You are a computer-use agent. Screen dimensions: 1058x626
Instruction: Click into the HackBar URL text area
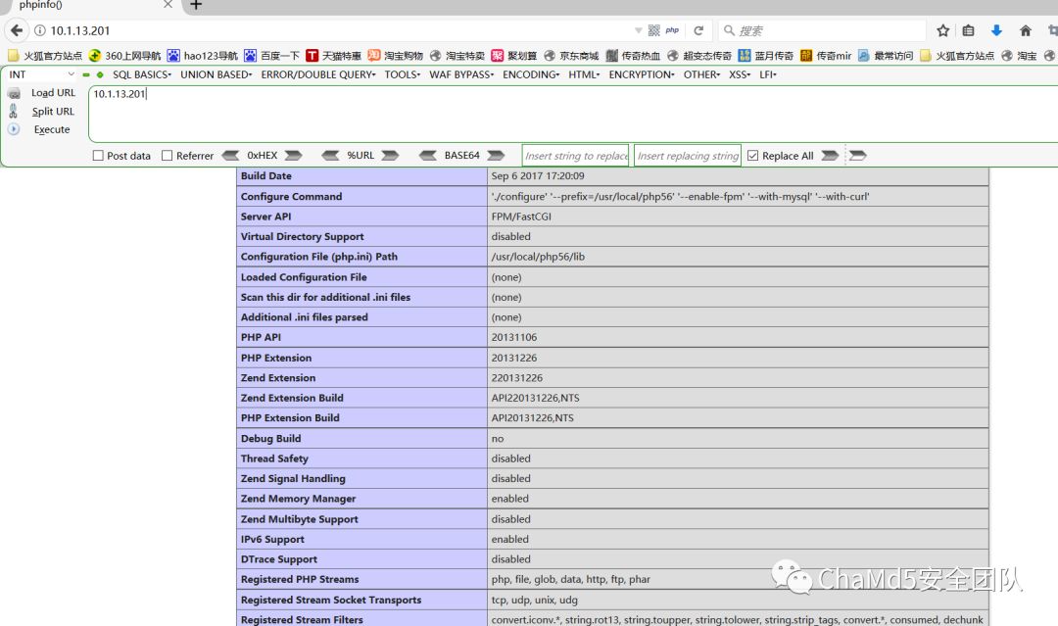(573, 114)
